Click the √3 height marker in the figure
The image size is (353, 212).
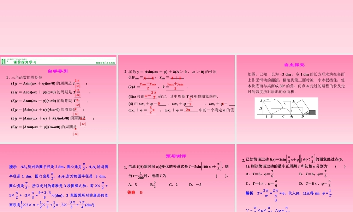260,108
